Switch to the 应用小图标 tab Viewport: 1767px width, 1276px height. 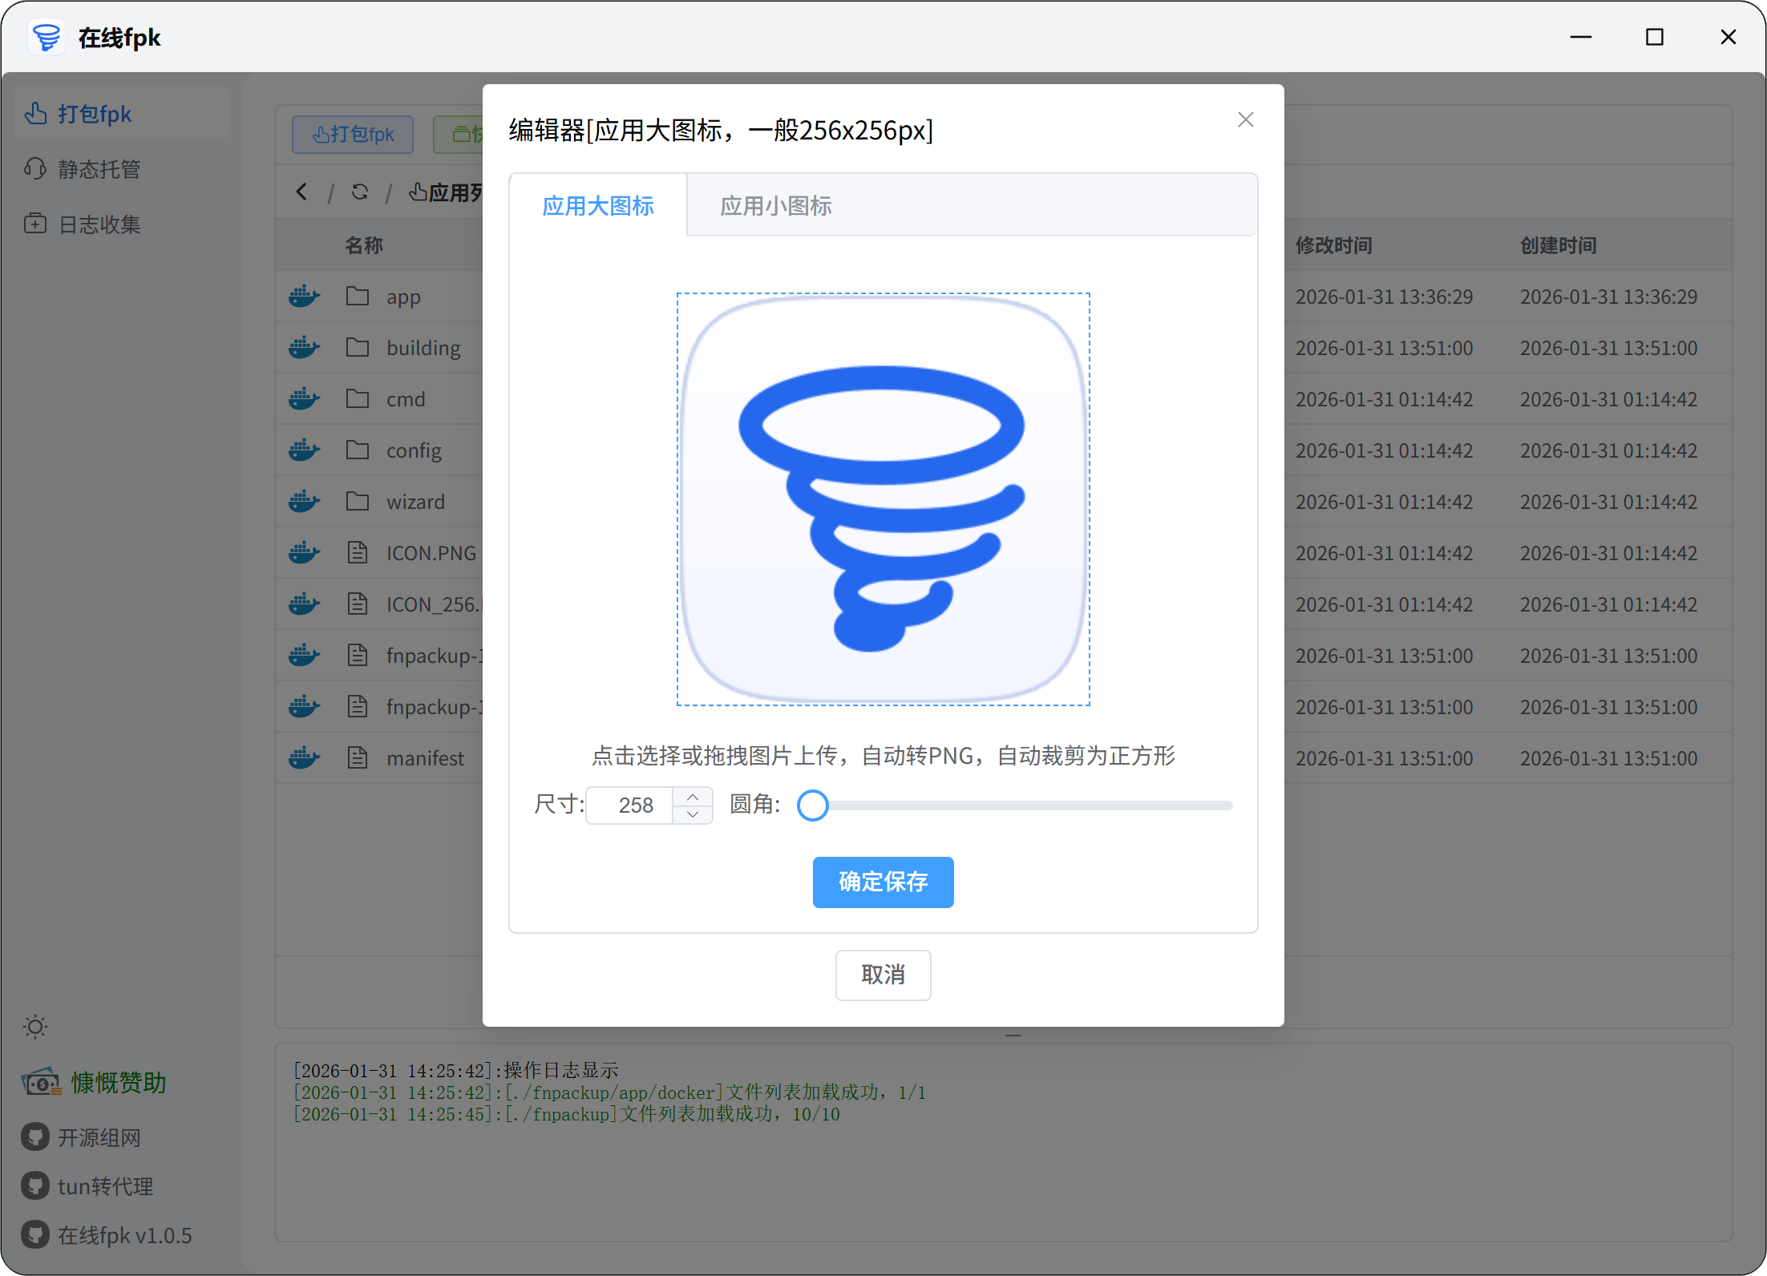[775, 206]
